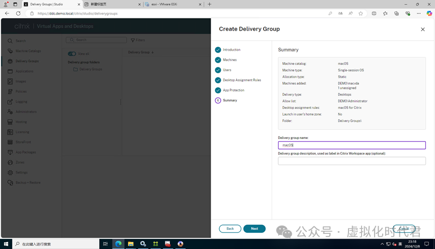Image resolution: width=435 pixels, height=249 pixels.
Task: Open Hosting sidebar icon
Action: [10, 122]
